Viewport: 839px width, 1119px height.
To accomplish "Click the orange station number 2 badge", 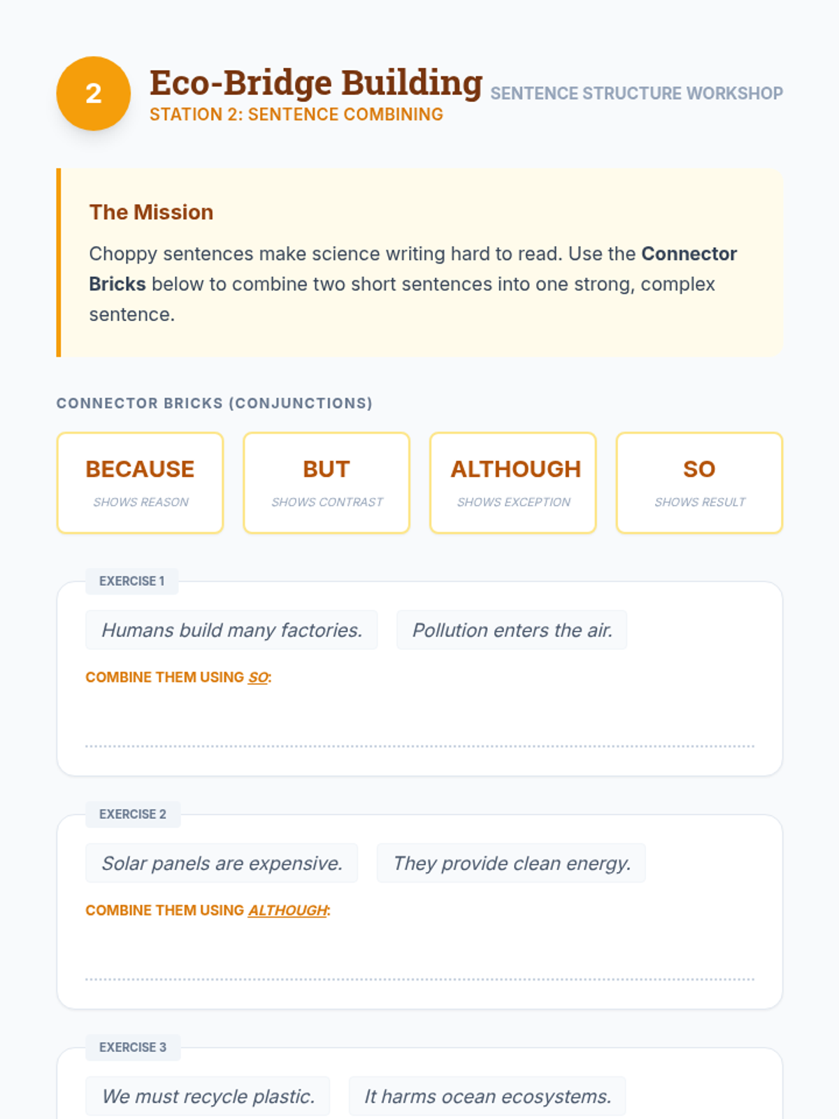I will 93,93.
